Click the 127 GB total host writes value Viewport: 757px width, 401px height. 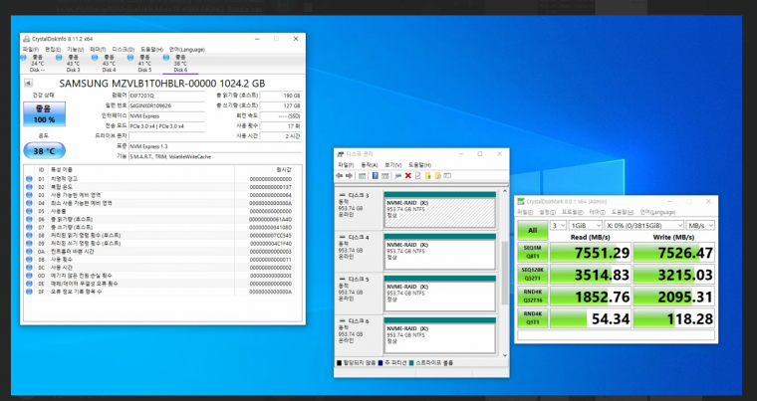click(281, 105)
